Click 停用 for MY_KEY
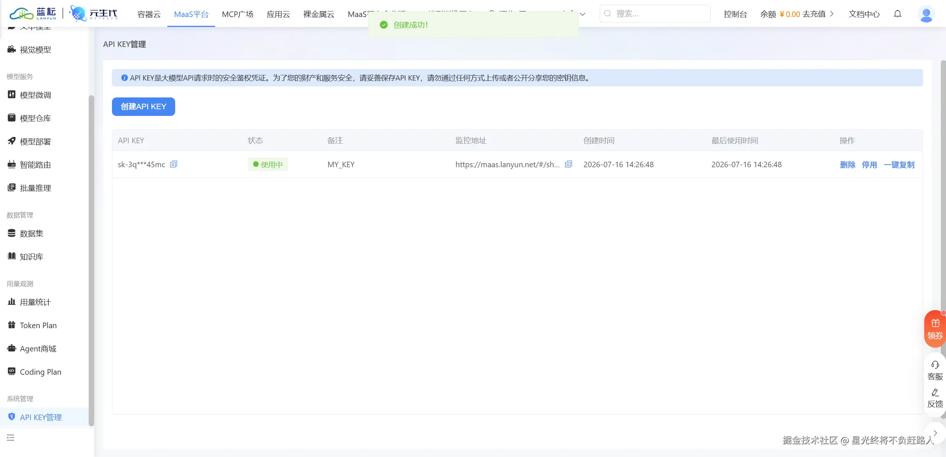 [869, 165]
